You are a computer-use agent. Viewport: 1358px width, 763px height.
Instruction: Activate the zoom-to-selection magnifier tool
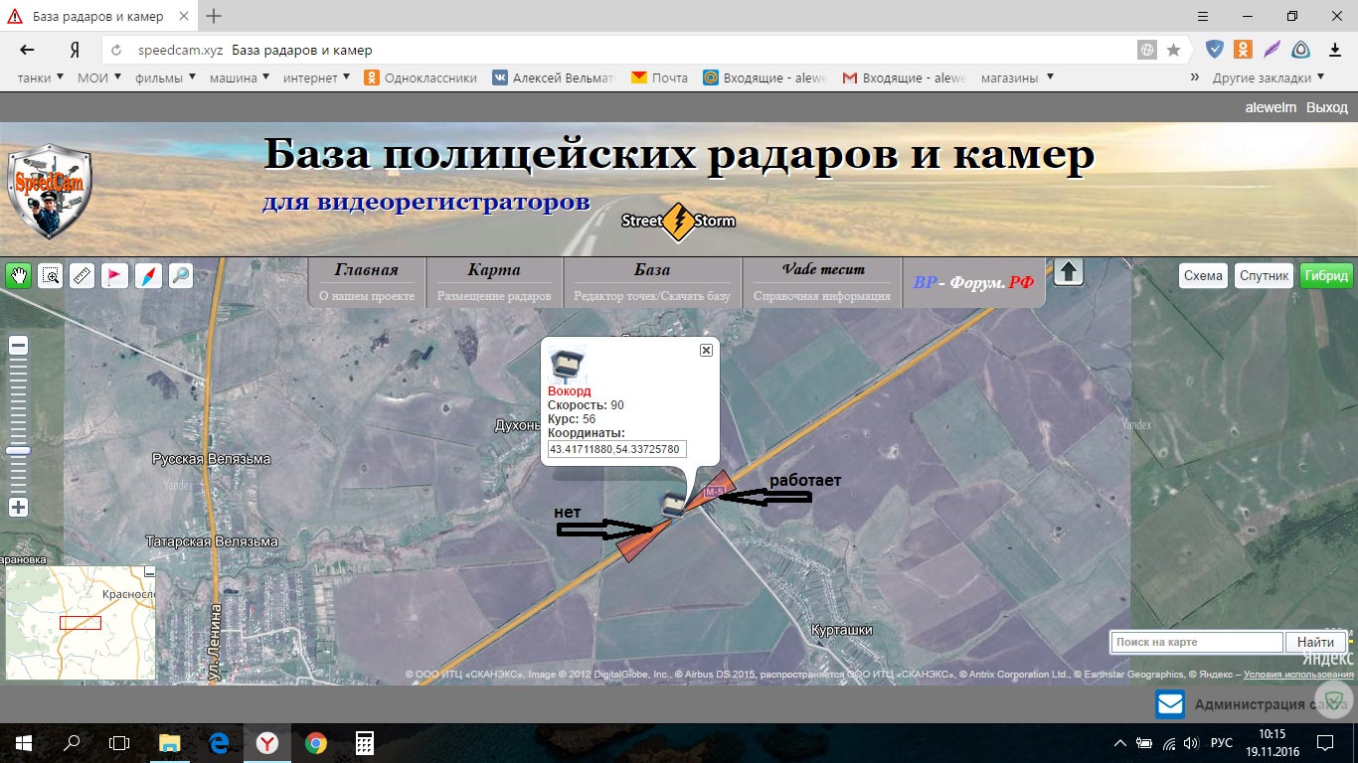pos(51,275)
